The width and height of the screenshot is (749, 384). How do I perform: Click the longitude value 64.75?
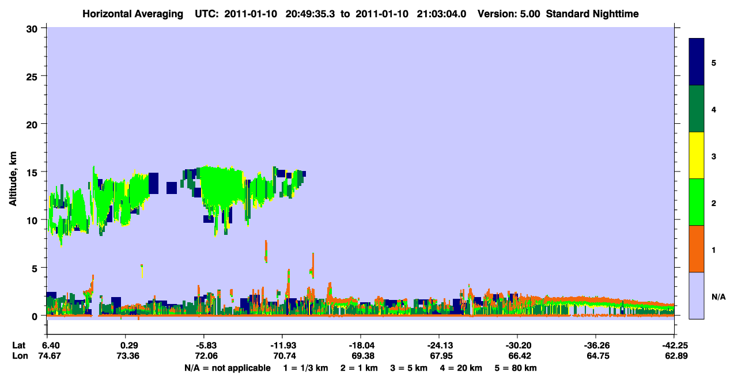coord(599,356)
